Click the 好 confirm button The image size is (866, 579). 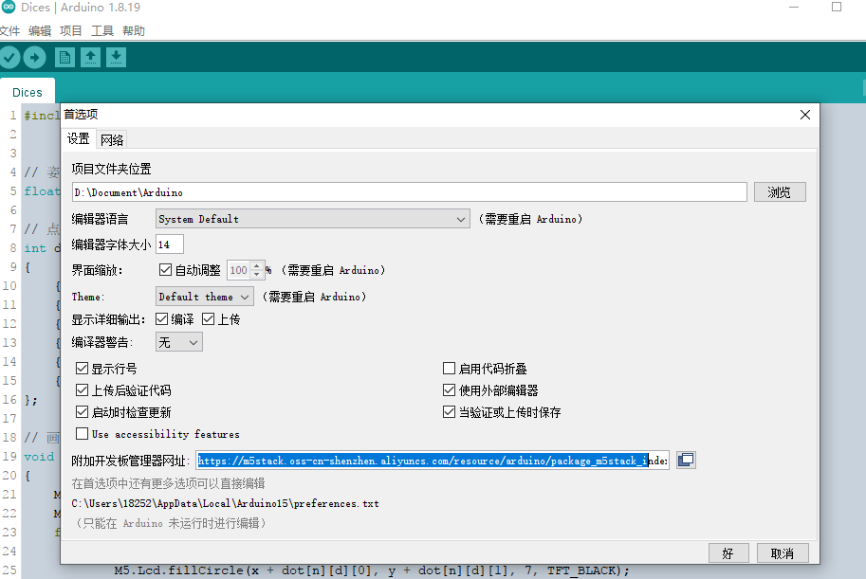728,552
